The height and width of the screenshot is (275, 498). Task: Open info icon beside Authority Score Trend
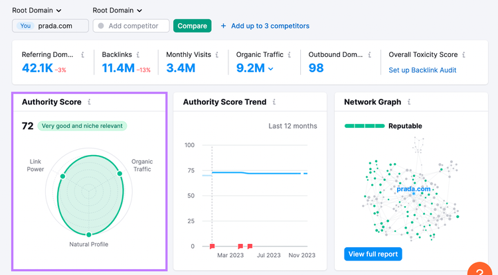point(274,102)
